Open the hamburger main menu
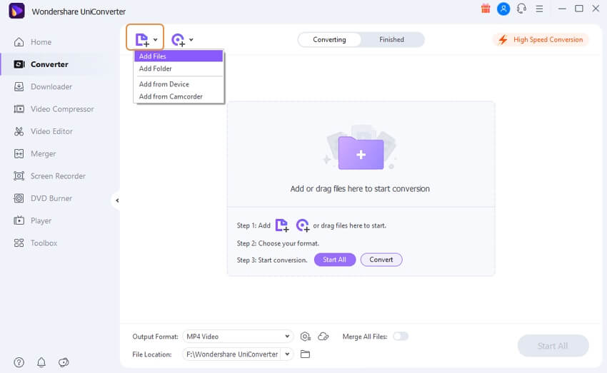The width and height of the screenshot is (607, 373). click(x=539, y=9)
